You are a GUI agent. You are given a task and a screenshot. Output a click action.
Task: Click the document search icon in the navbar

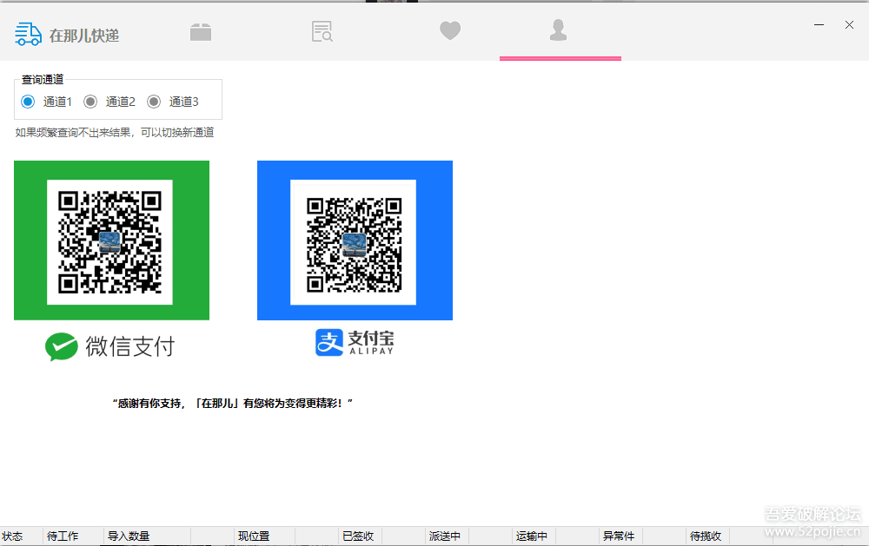click(322, 31)
